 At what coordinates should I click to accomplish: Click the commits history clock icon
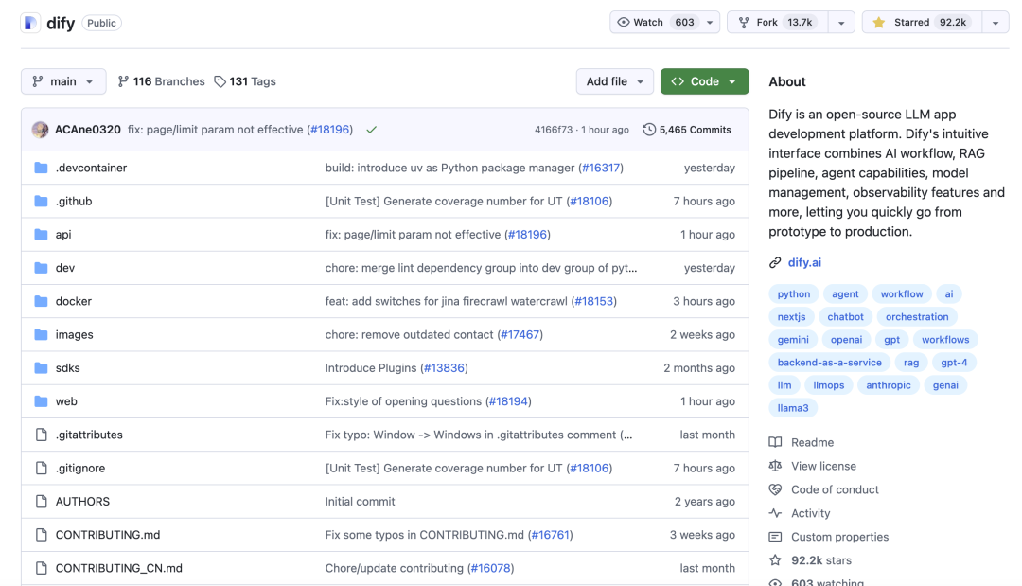point(649,130)
